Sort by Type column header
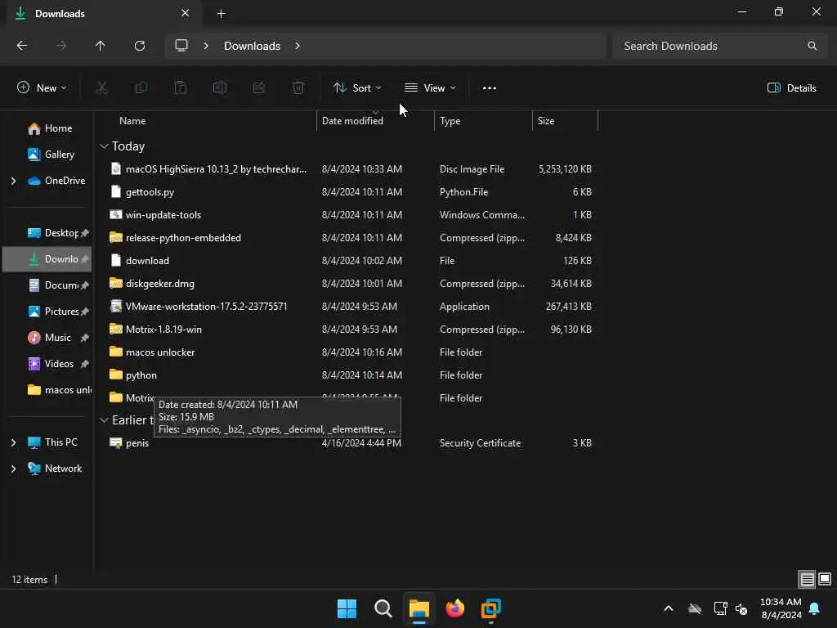837x628 pixels. pos(484,121)
